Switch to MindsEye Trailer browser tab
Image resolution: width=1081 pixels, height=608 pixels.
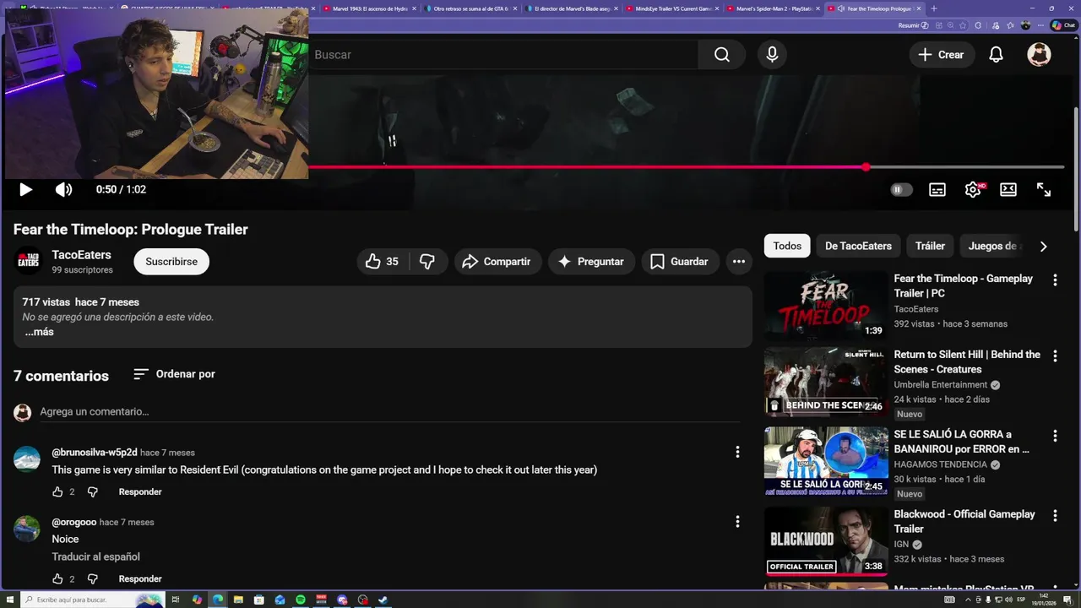pyautogui.click(x=673, y=8)
